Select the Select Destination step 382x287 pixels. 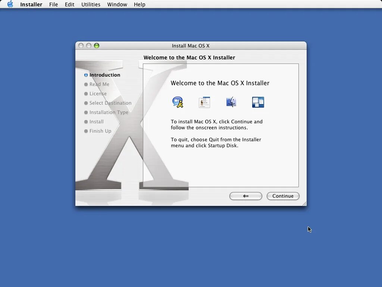pos(110,103)
